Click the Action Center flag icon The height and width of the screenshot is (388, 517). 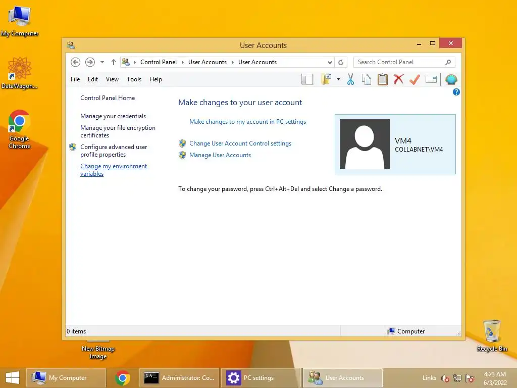470,378
